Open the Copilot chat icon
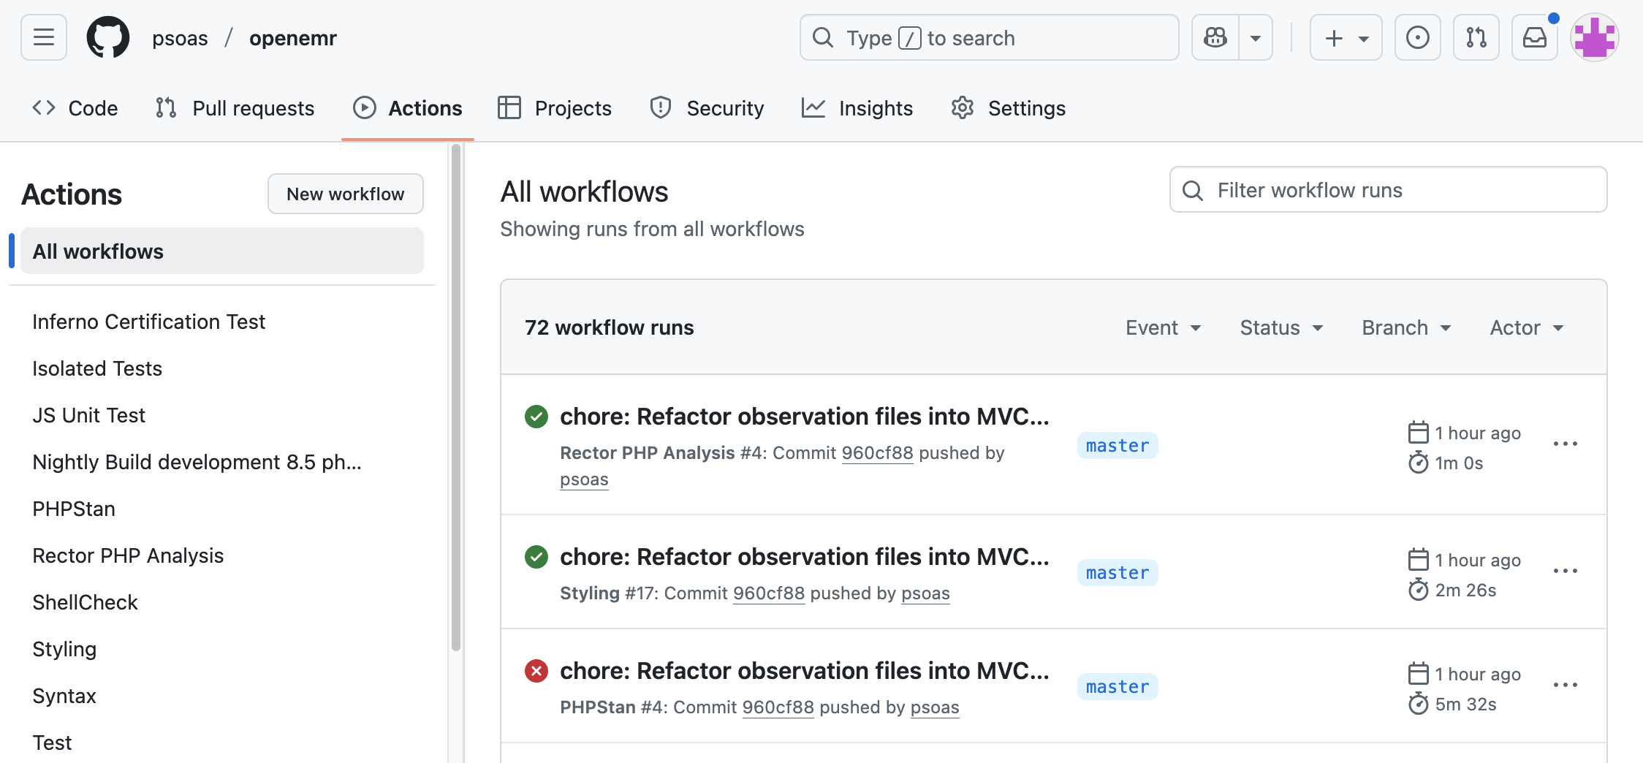This screenshot has height=763, width=1643. tap(1215, 37)
